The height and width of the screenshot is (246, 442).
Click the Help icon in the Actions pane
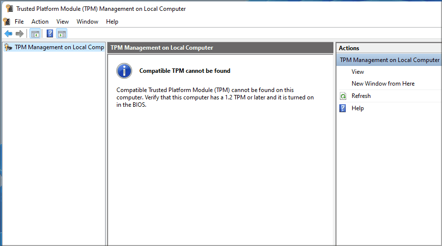[x=343, y=108]
